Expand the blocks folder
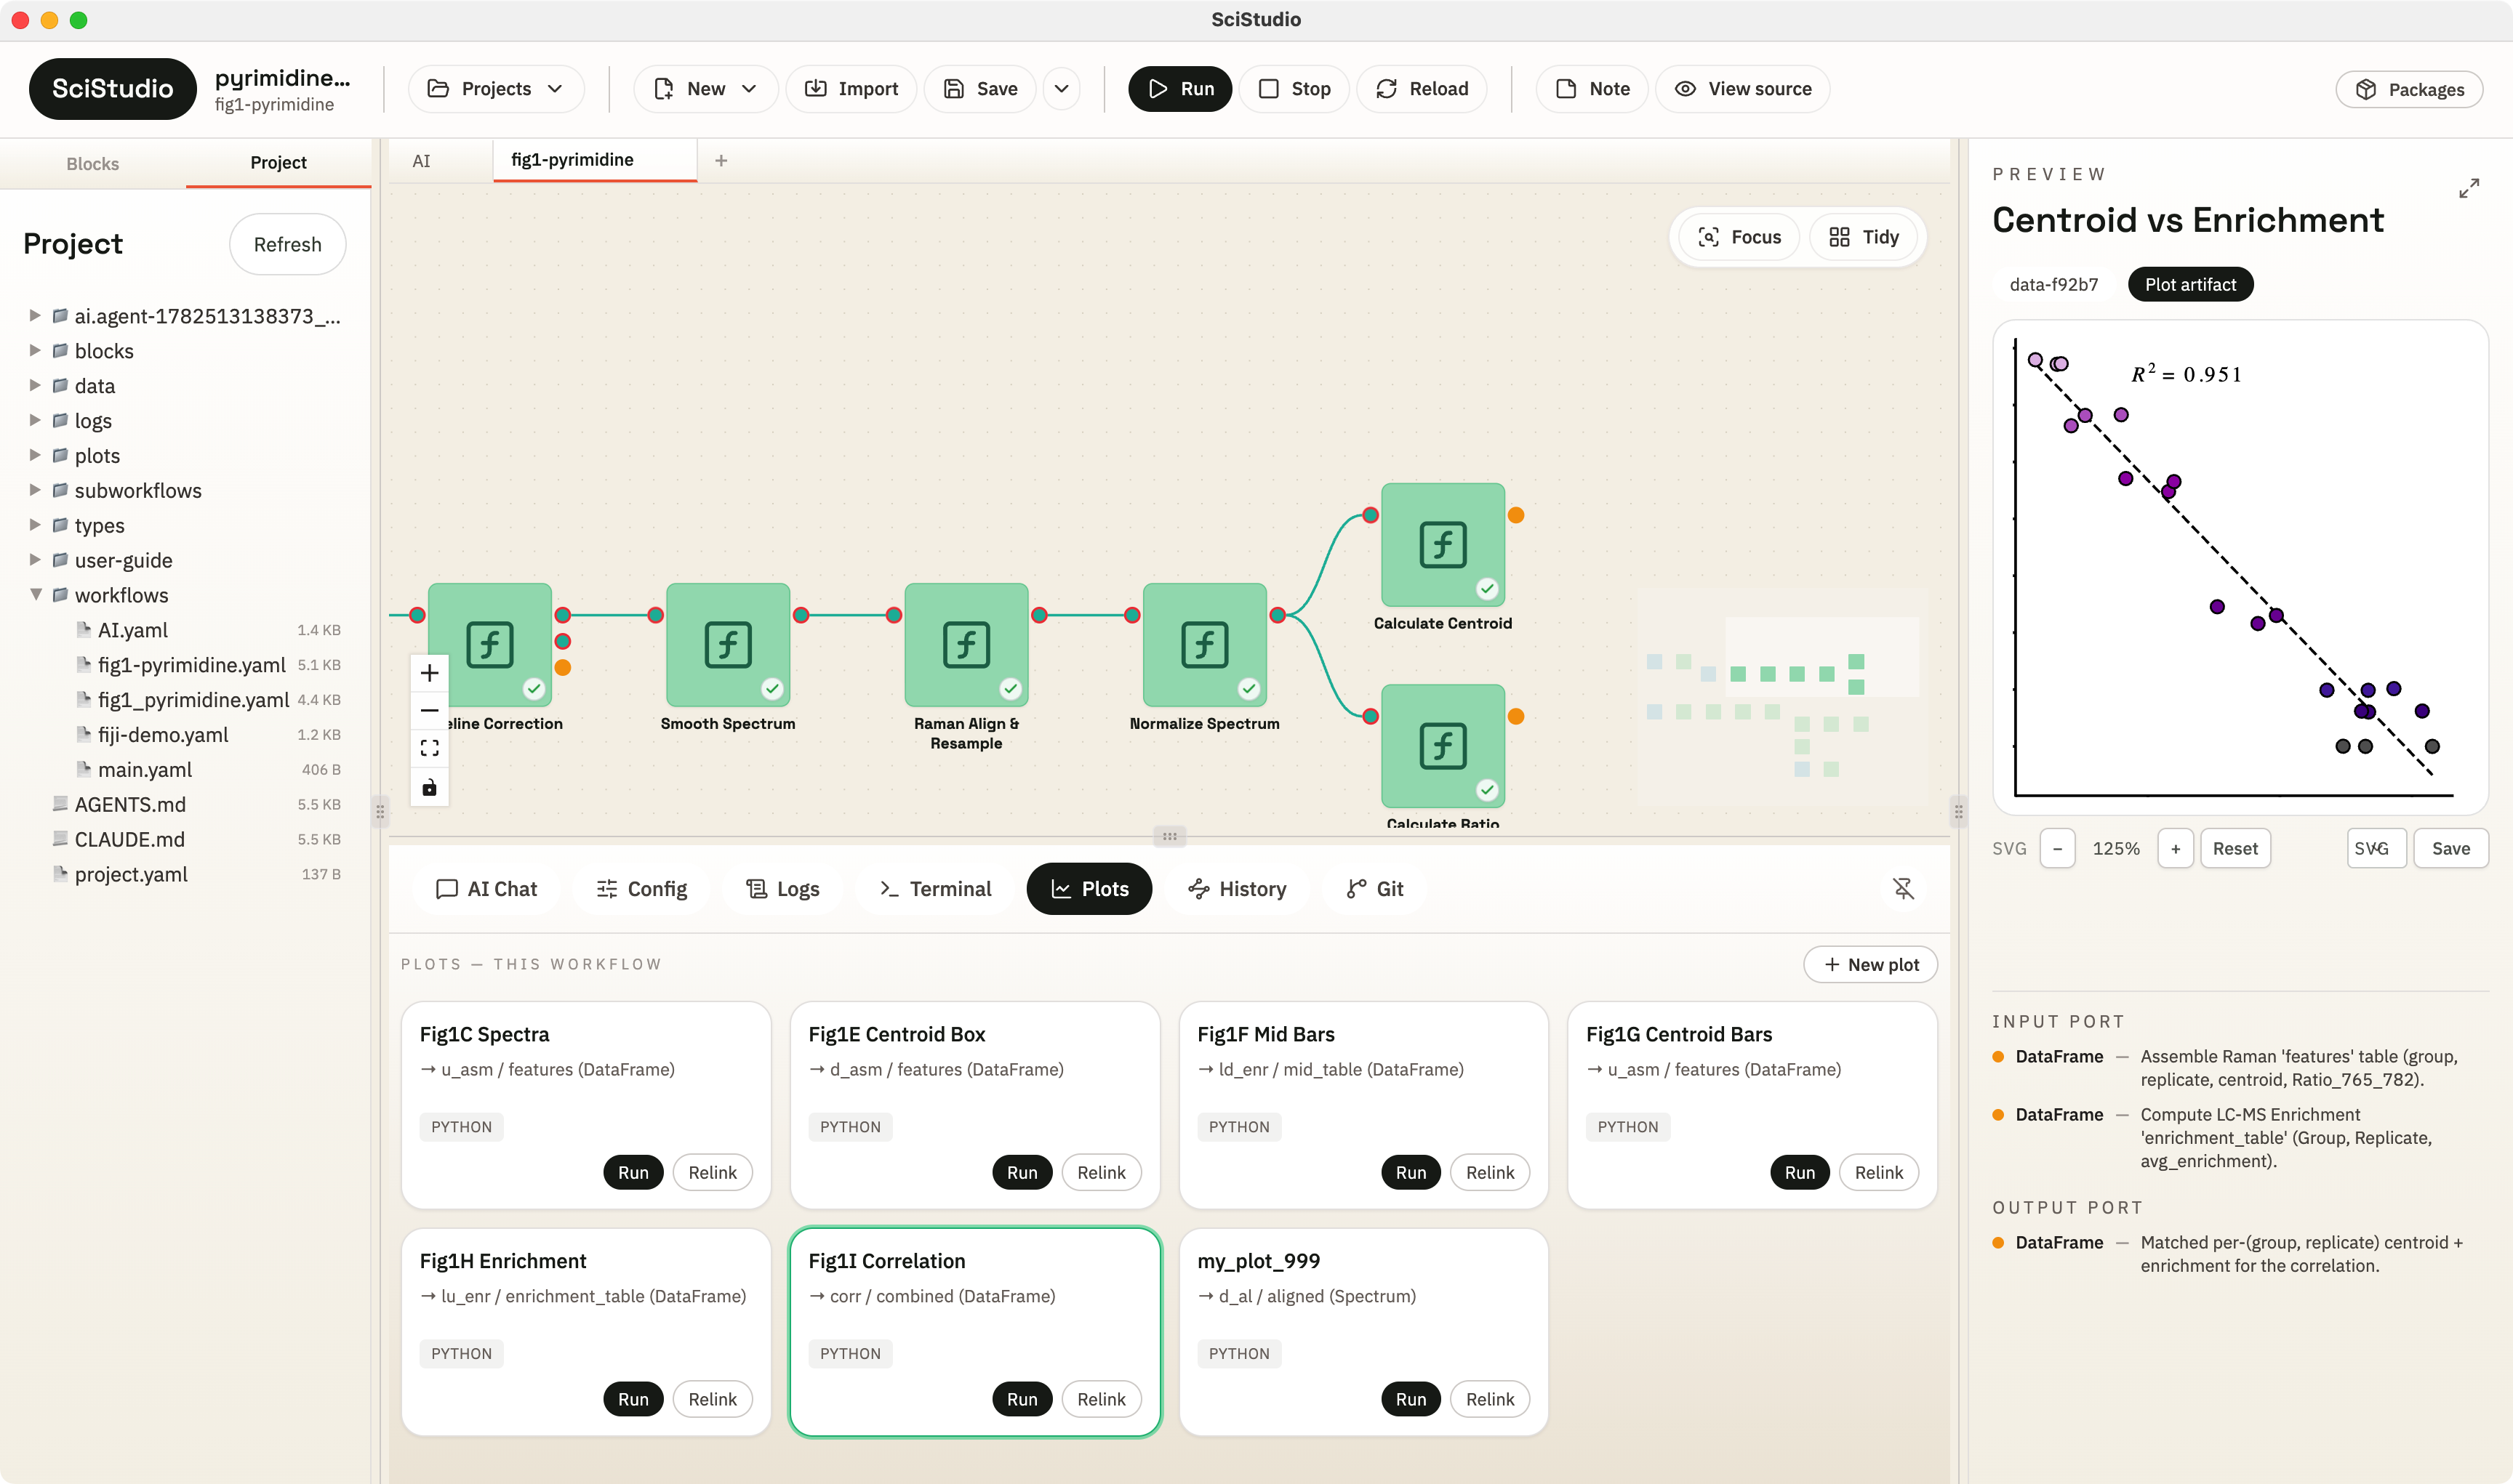The image size is (2513, 1484). click(35, 351)
